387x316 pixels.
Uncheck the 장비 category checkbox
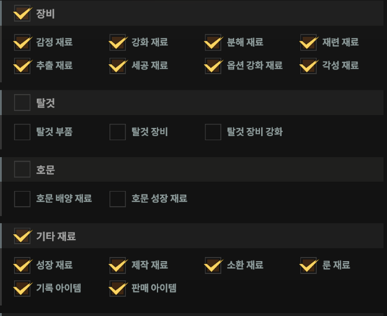(x=22, y=13)
